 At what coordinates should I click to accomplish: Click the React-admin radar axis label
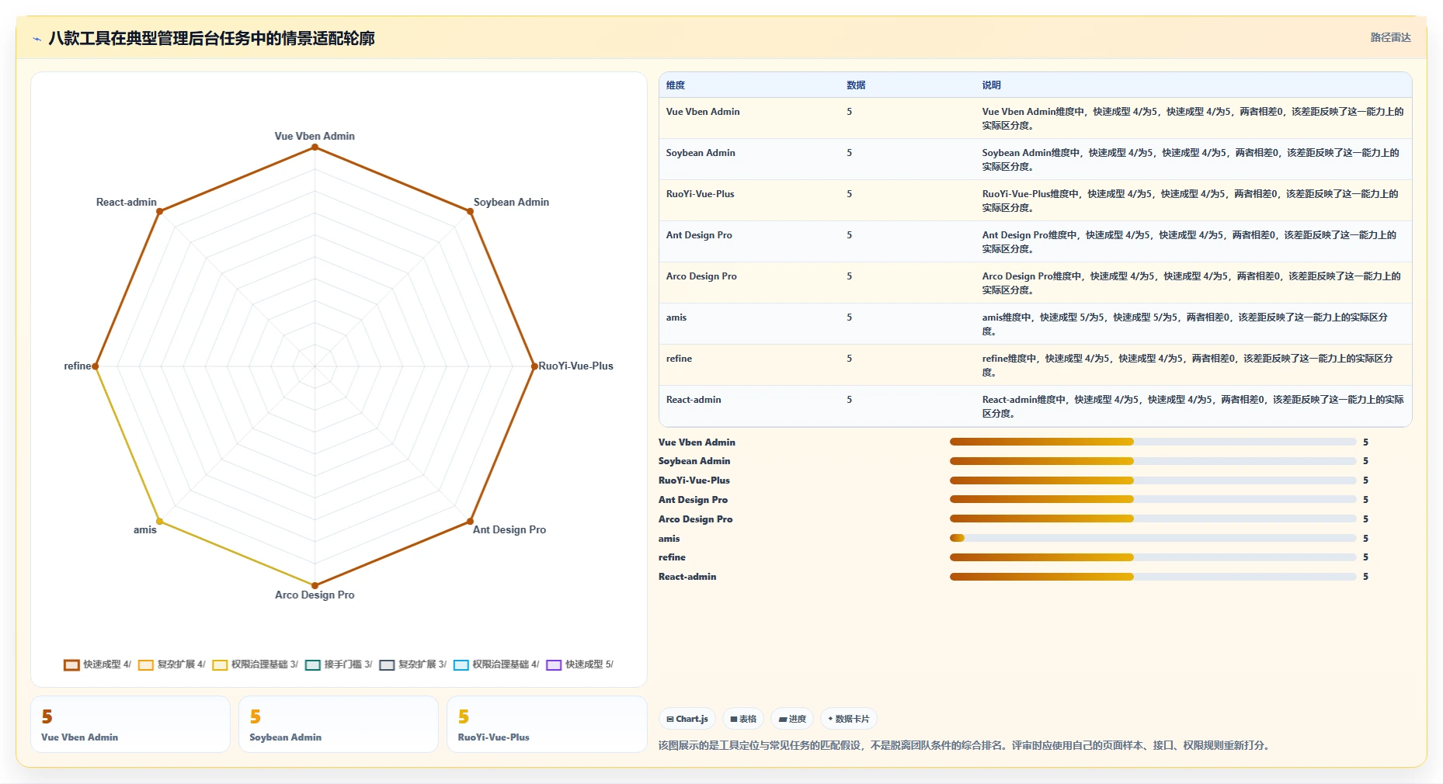coord(127,202)
